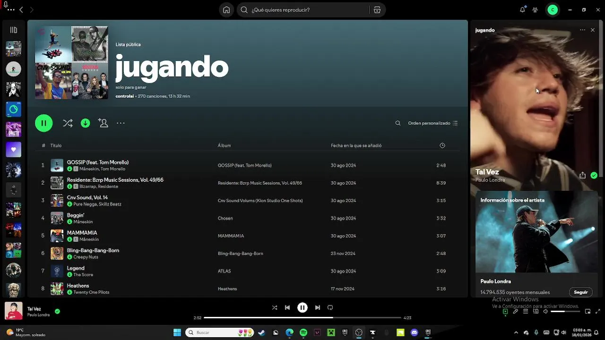605x340 pixels.
Task: Open Connect to a device icon
Action: (x=536, y=311)
